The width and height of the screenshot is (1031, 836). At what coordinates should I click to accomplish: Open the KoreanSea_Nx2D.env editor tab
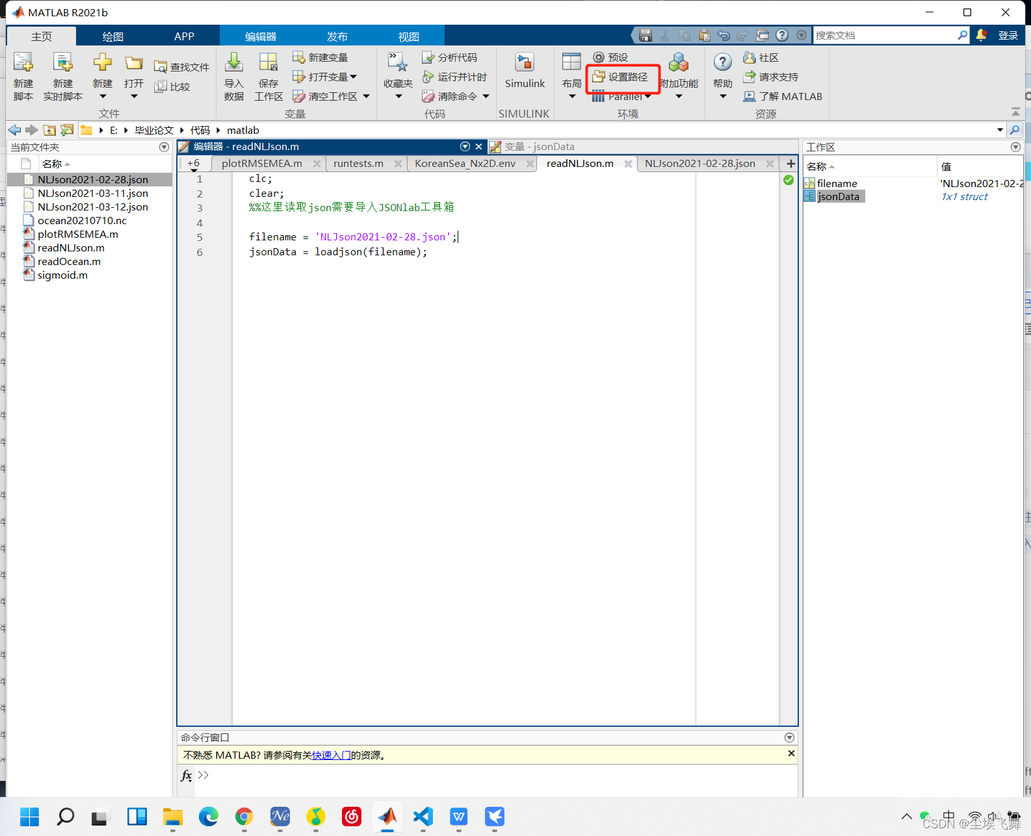[x=465, y=163]
